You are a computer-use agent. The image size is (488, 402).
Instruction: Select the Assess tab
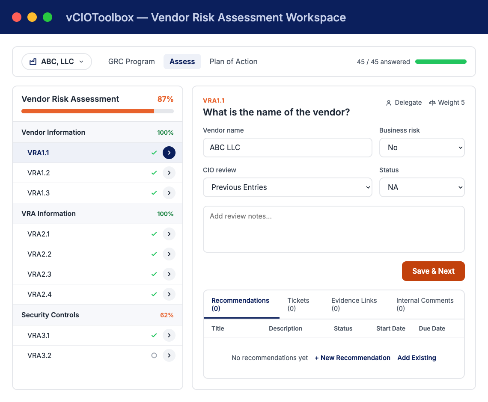(182, 62)
